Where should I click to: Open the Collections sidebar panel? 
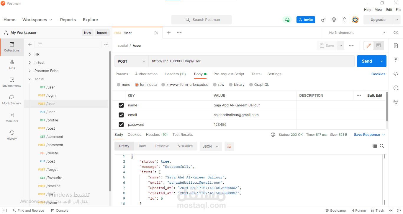pos(12,47)
